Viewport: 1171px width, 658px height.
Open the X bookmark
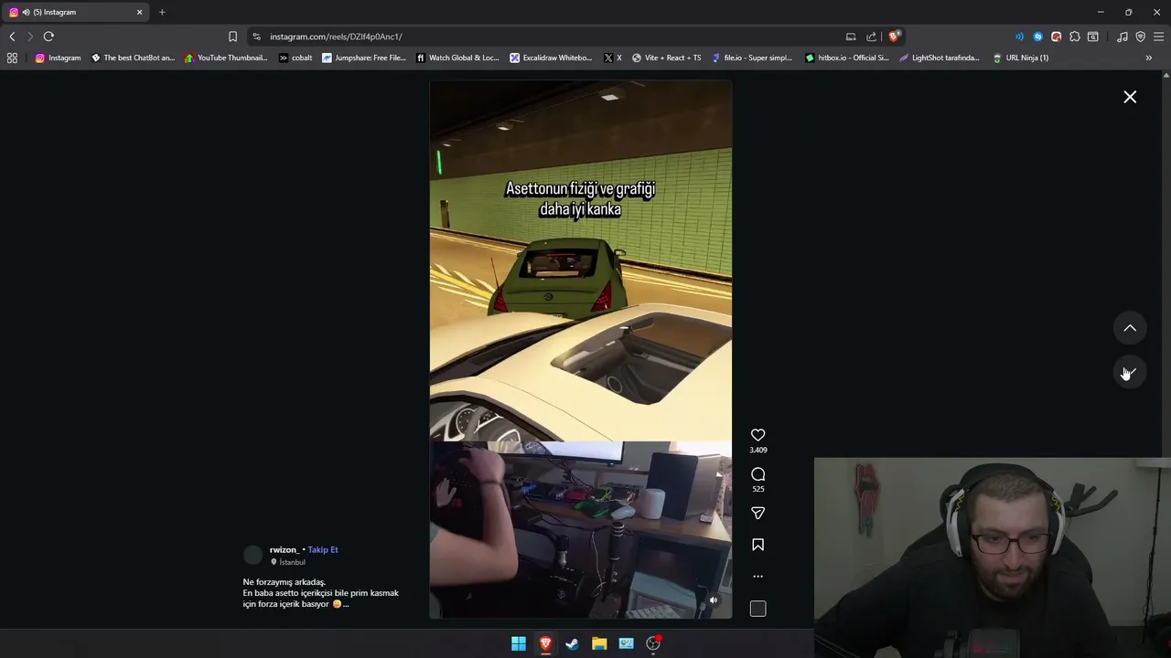point(613,58)
